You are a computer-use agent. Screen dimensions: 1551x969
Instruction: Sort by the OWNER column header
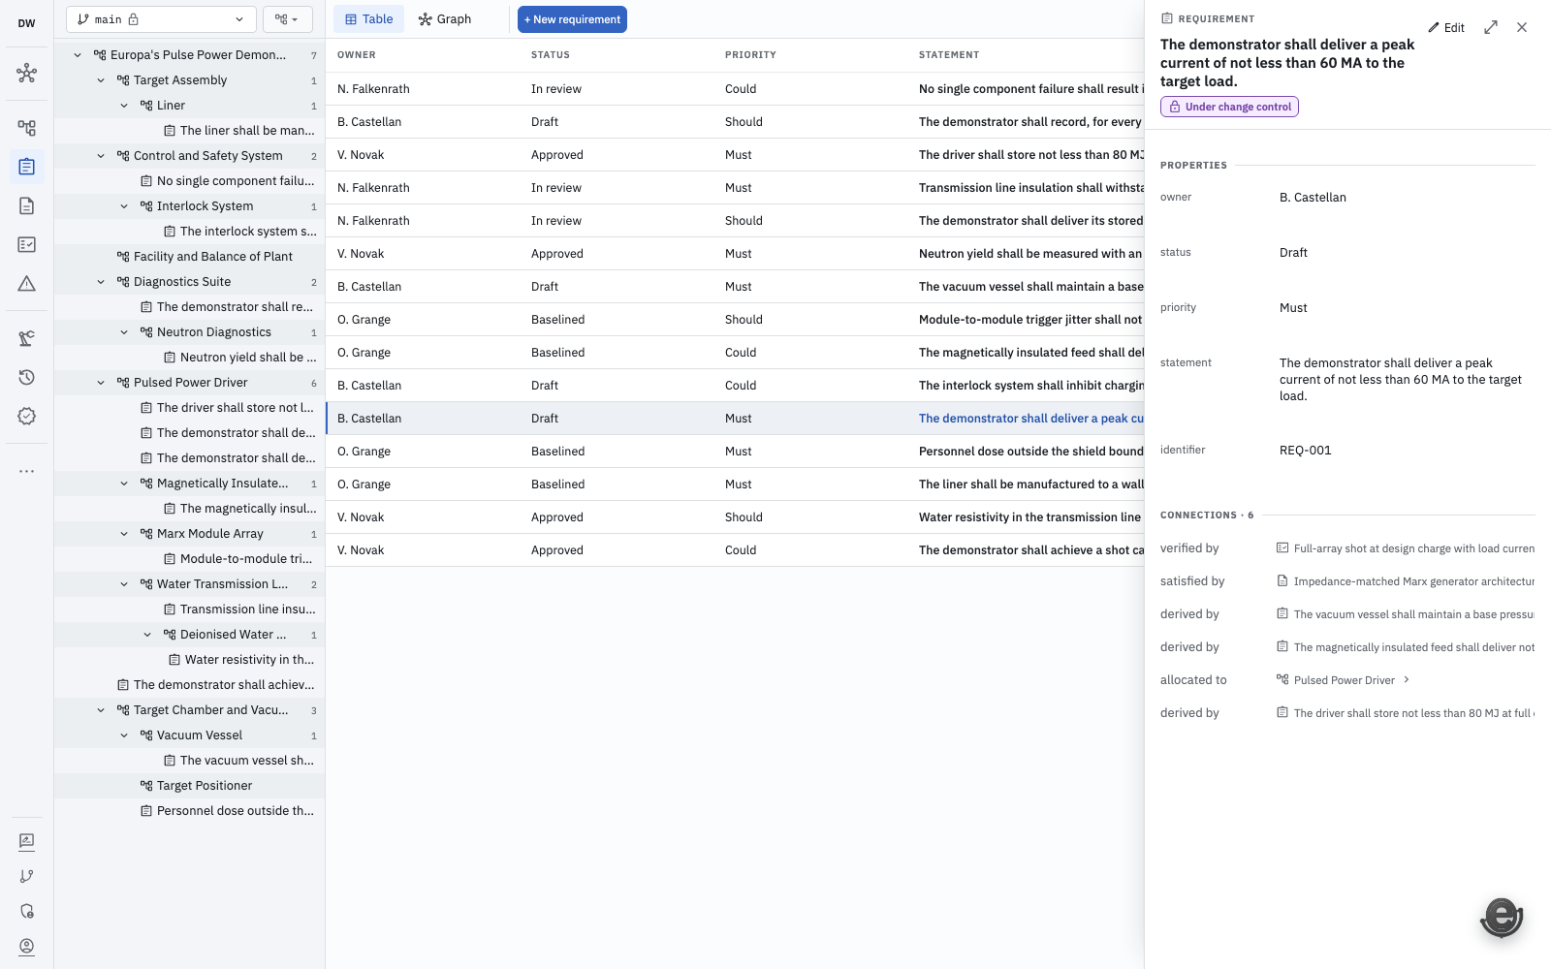(x=357, y=55)
